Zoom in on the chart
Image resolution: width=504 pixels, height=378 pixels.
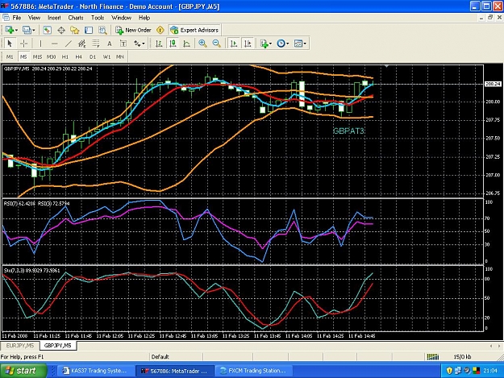coord(203,44)
